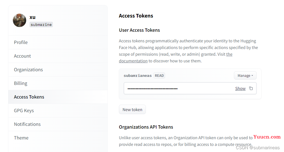Screen dimensions: 284x152
Task: Click the Organizations API Tokens heading
Action: 146,127
